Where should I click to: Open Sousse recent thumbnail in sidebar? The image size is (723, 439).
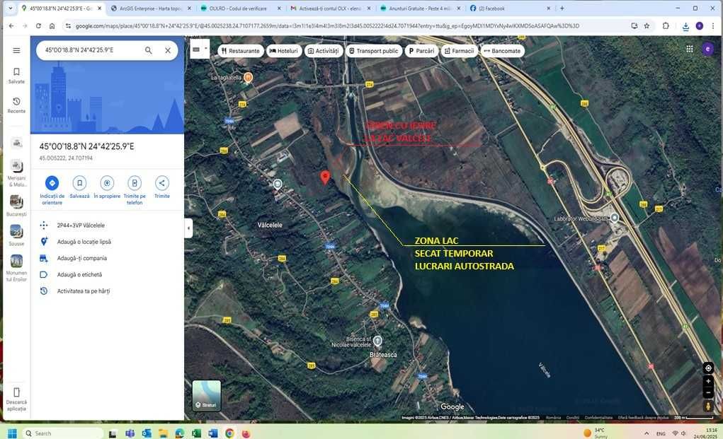(16, 235)
